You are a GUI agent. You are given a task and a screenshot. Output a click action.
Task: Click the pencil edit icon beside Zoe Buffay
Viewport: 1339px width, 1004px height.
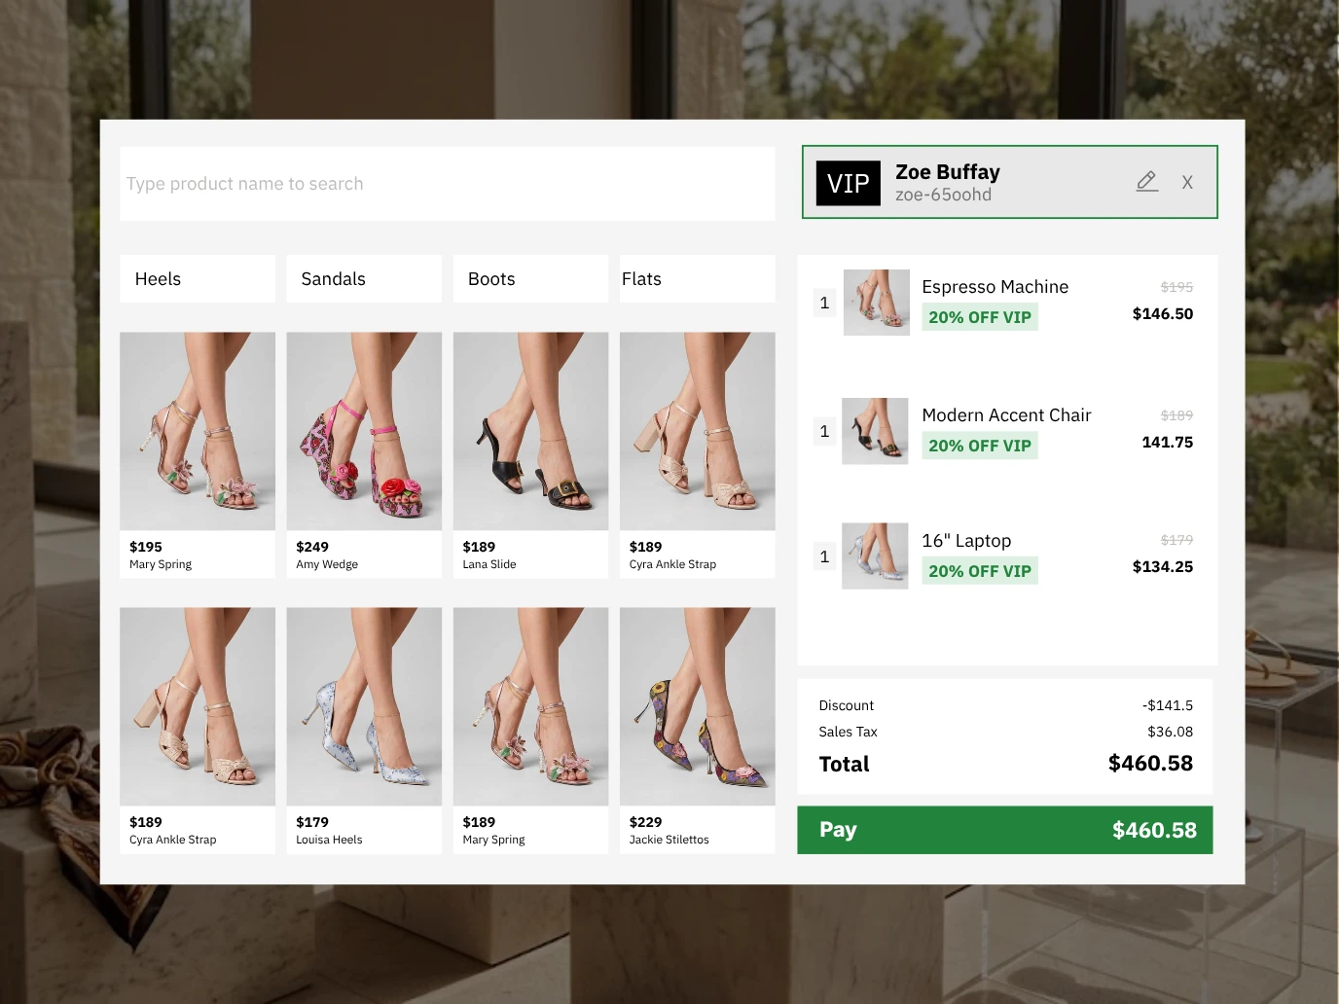pyautogui.click(x=1147, y=182)
